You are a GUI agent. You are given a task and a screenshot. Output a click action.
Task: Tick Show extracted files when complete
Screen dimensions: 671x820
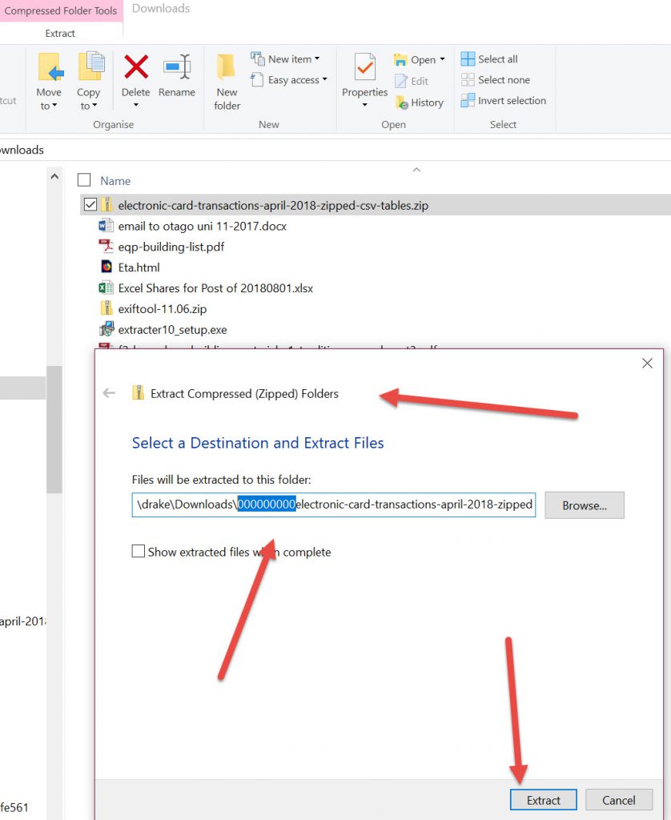pyautogui.click(x=139, y=552)
